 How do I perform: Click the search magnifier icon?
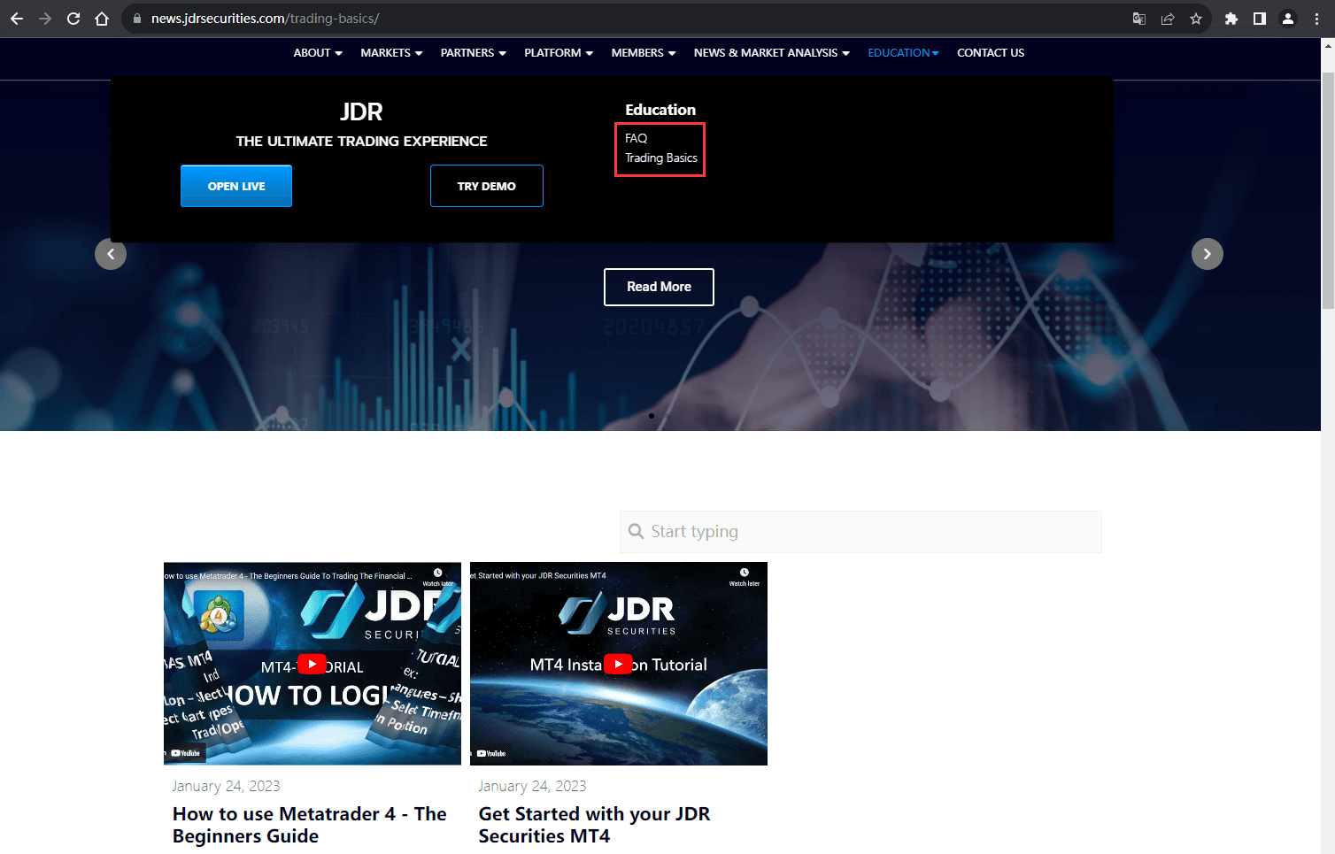[636, 531]
